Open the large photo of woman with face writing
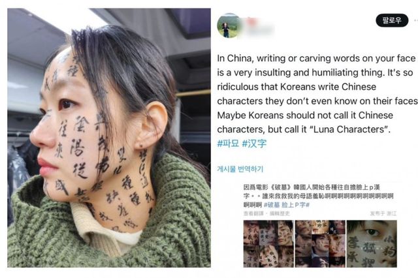Viewport: 418px width, 278px height. [x=109, y=138]
